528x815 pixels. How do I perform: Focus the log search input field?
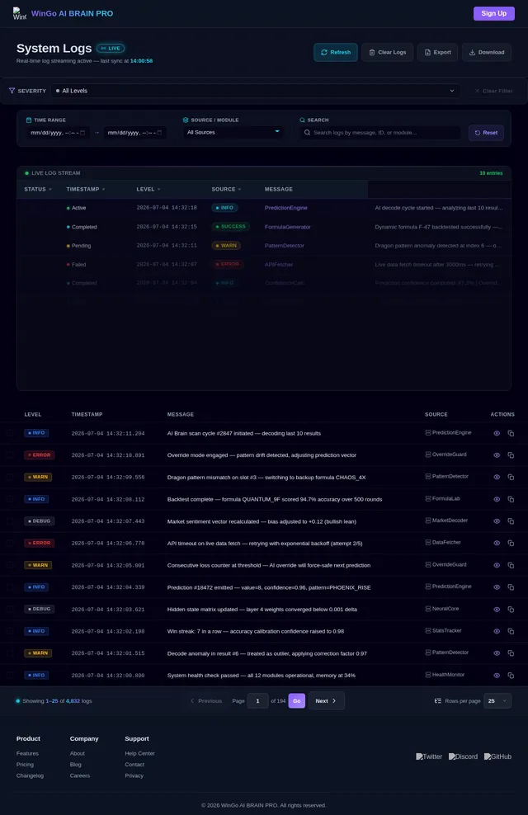click(380, 133)
